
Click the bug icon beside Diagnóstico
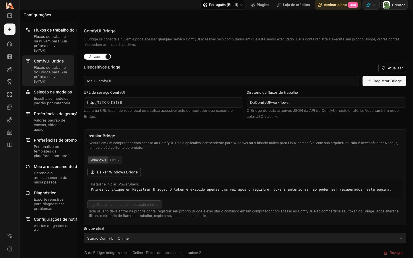click(x=28, y=193)
